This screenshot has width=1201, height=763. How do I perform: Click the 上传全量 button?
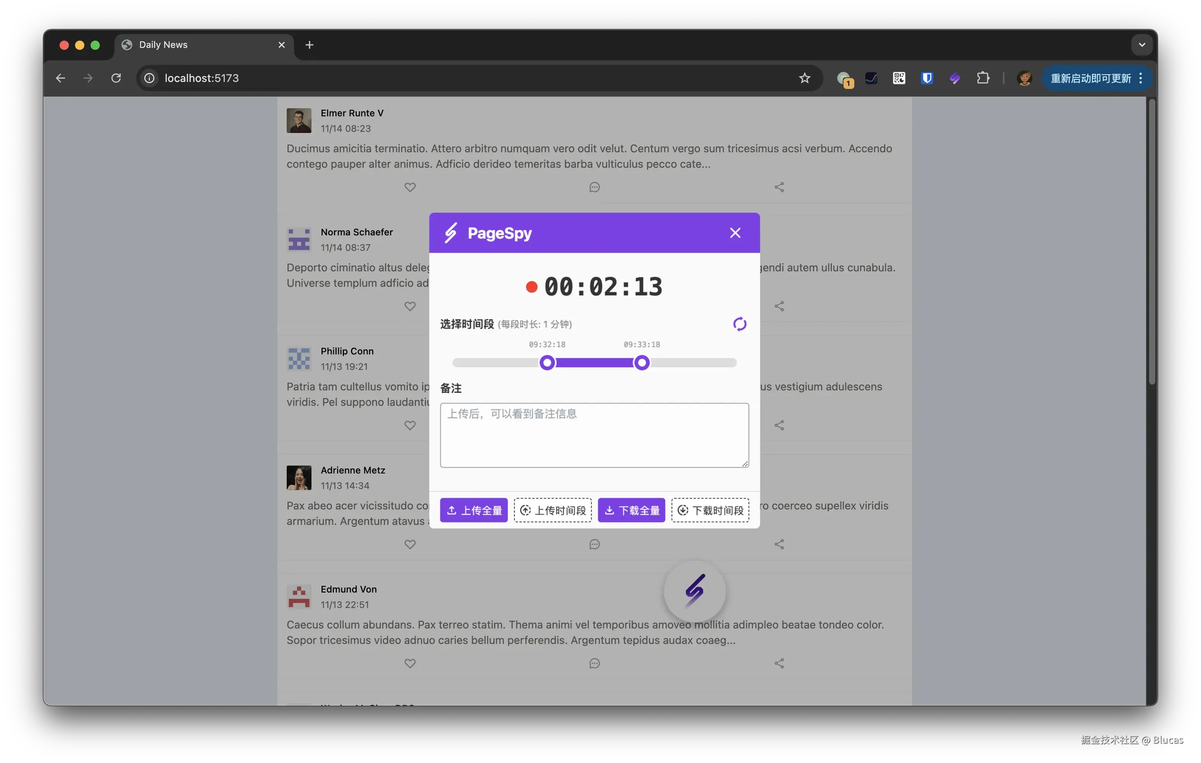tap(473, 510)
